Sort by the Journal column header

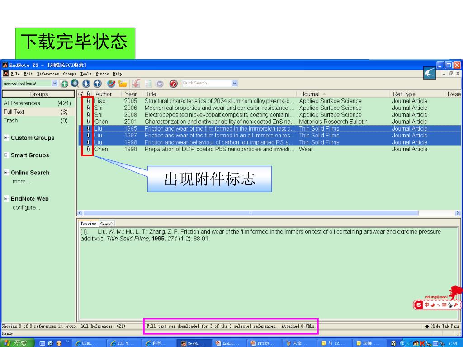click(343, 94)
